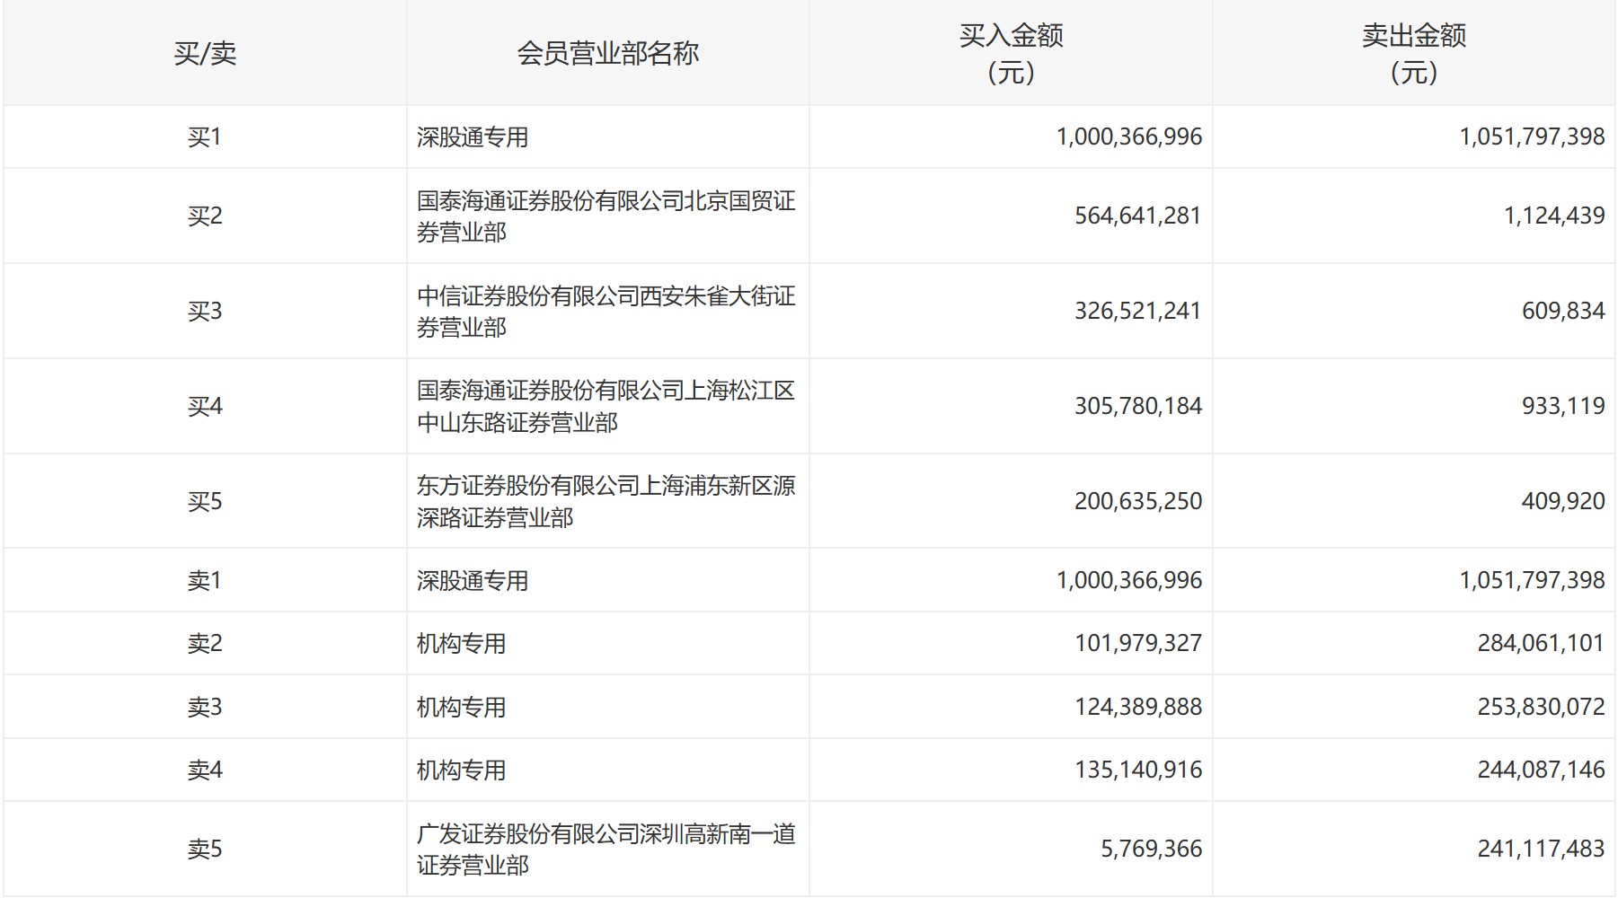Screen dimensions: 1618x898
Task: Click buy amount 305,780,184
Action: (1138, 406)
